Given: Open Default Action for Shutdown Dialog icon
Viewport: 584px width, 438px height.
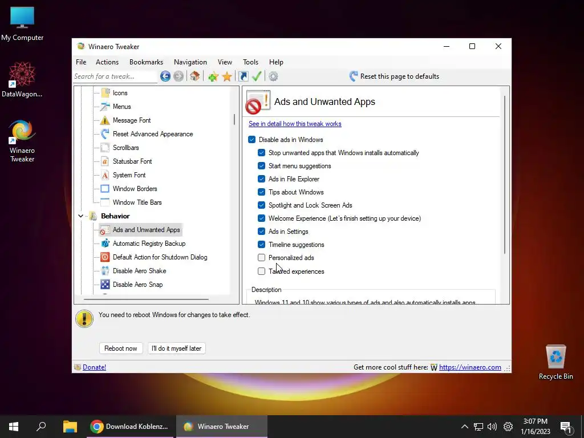Looking at the screenshot, I should click(106, 257).
